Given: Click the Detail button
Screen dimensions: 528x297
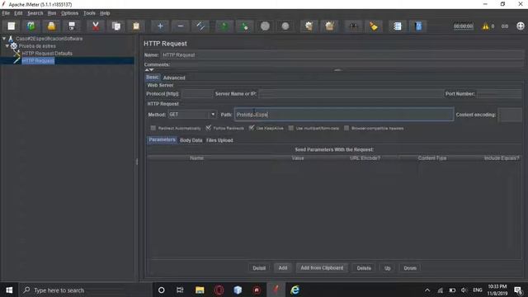Looking at the screenshot, I should pyautogui.click(x=259, y=268).
